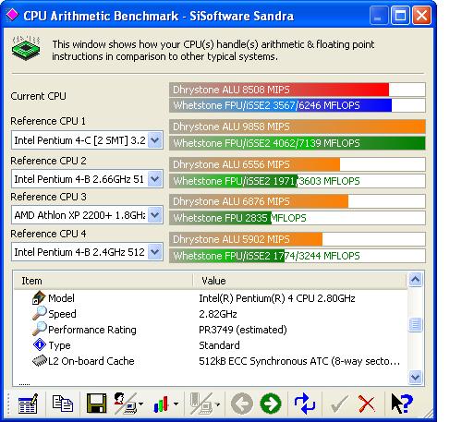This screenshot has width=462, height=422.
Task: Expand the arrow beside the bar chart icon
Action: click(x=176, y=404)
